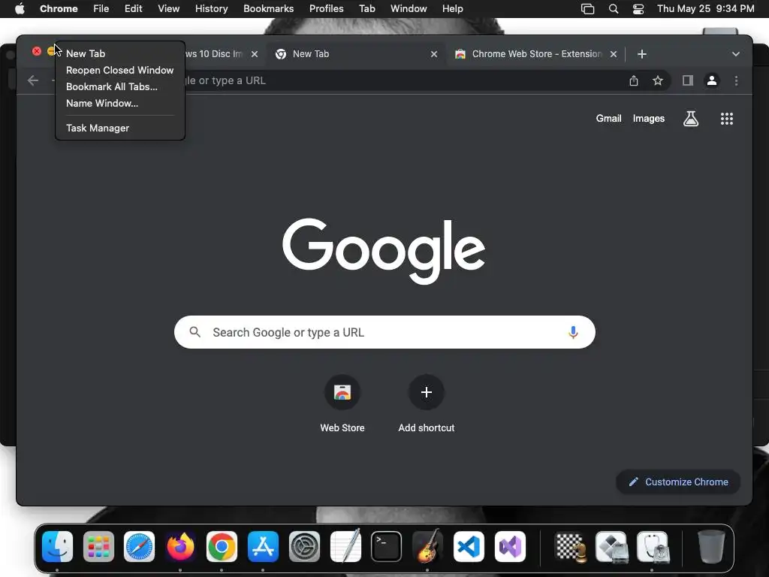Viewport: 769px width, 577px height.
Task: Open the profile avatar menu
Action: (x=712, y=80)
